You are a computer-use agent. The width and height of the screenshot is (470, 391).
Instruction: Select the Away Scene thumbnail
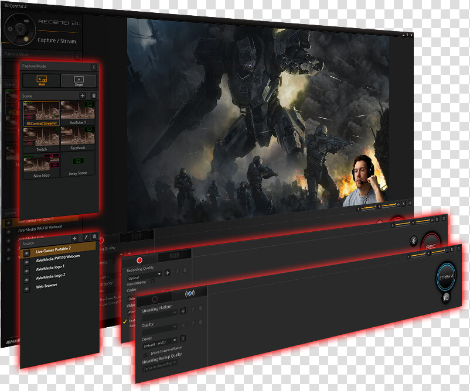click(77, 164)
